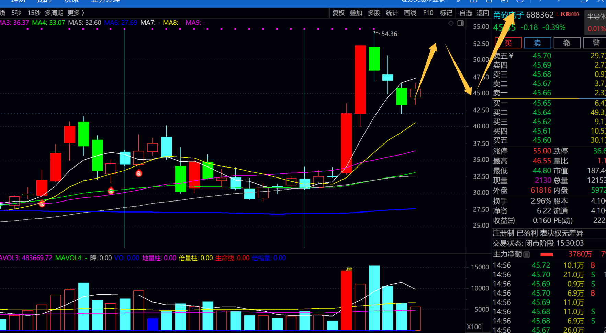606x333 pixels.
Task: Click the R marker below the 37.50 candles
Action: click(139, 173)
